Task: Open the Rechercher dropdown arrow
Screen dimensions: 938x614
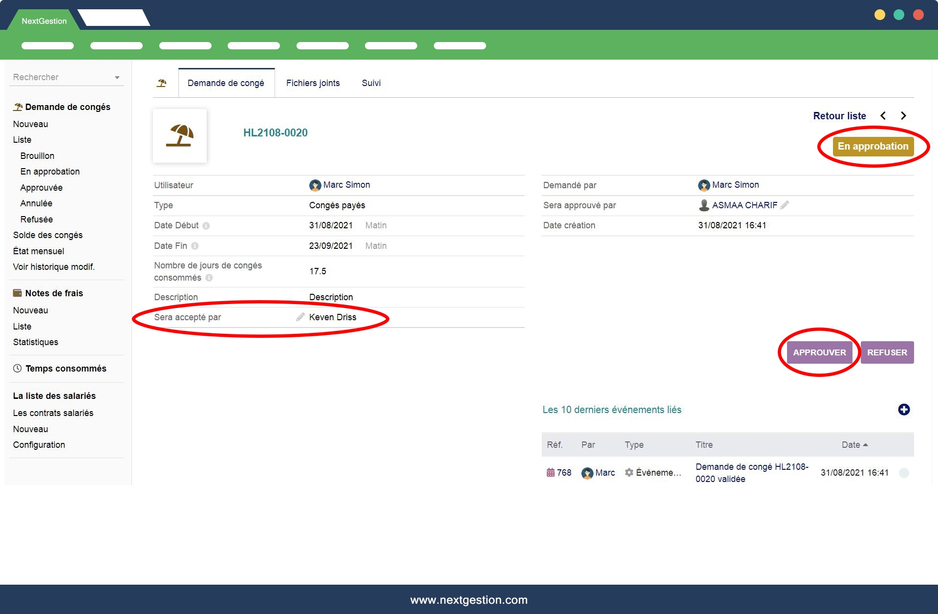Action: coord(117,78)
